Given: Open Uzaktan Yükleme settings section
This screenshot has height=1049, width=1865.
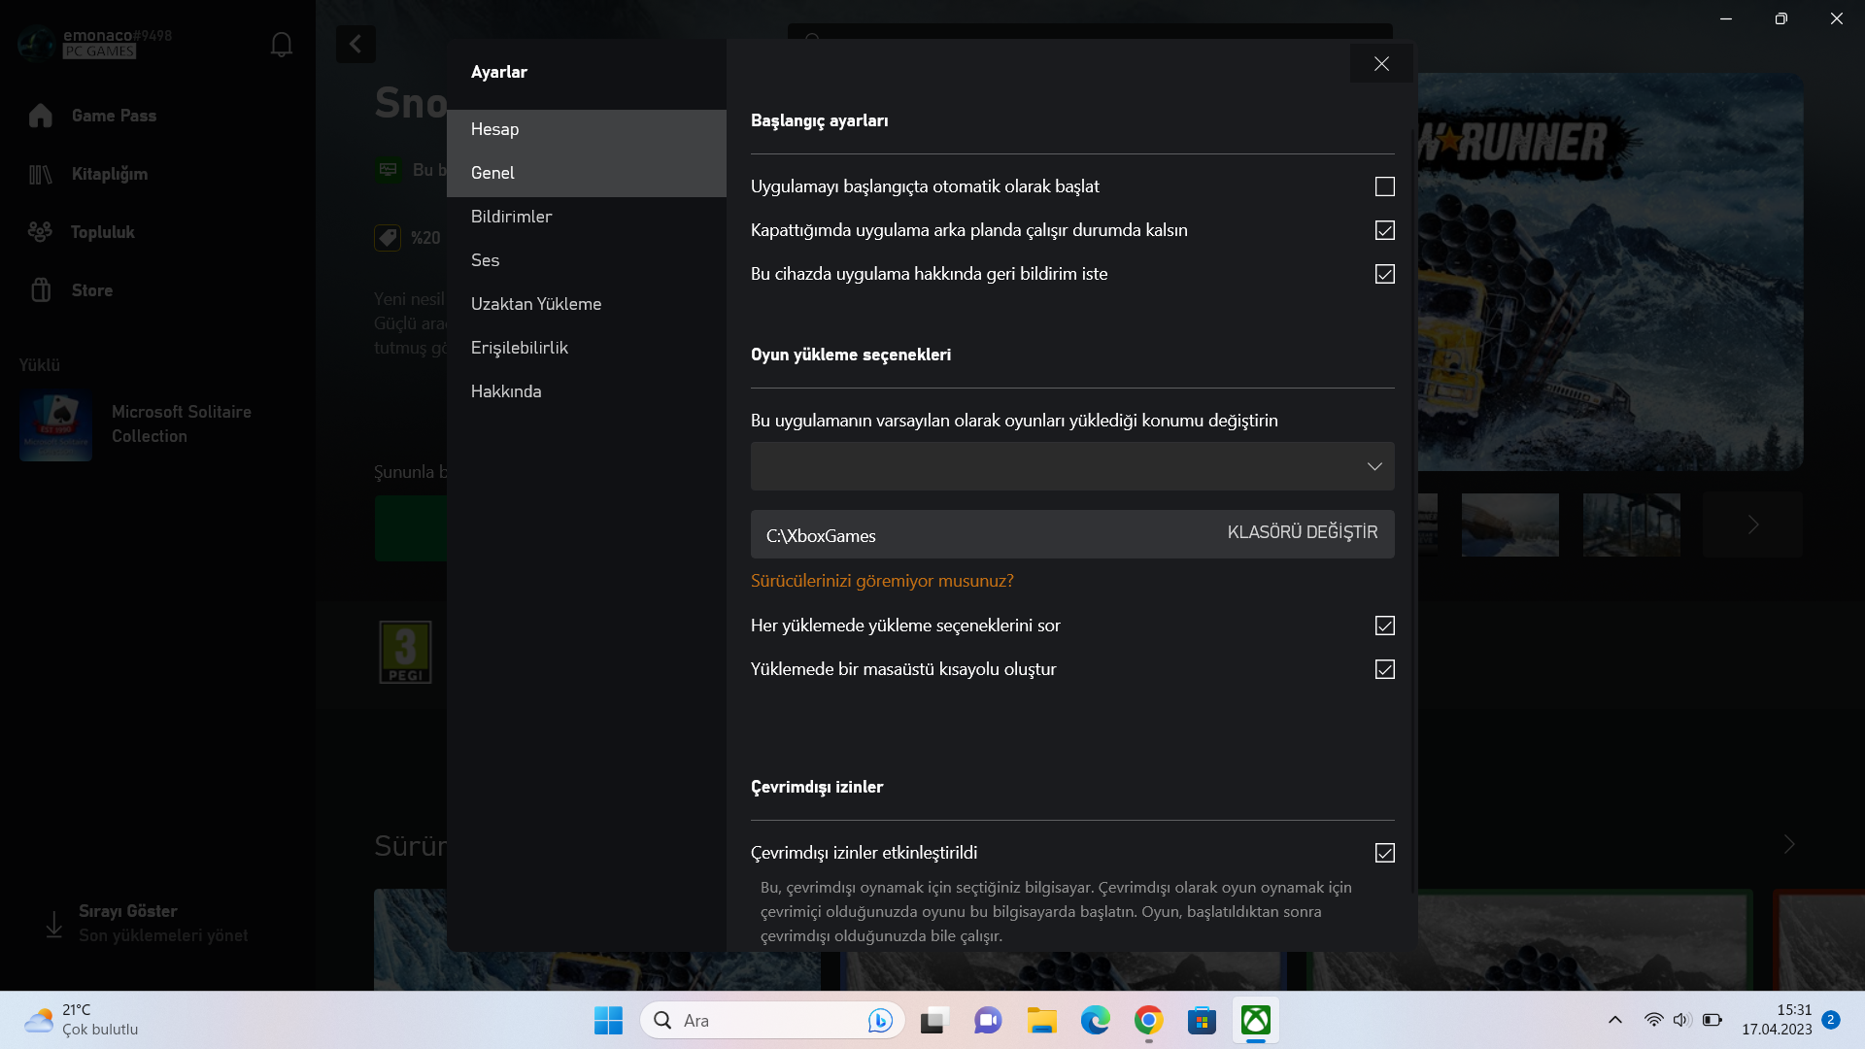Looking at the screenshot, I should pyautogui.click(x=535, y=304).
